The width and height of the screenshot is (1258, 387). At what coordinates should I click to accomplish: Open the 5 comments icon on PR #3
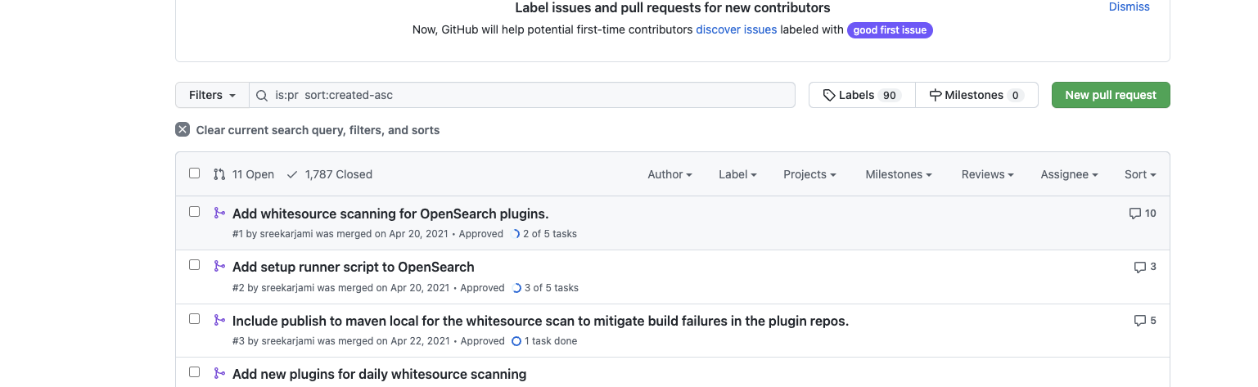coord(1145,321)
